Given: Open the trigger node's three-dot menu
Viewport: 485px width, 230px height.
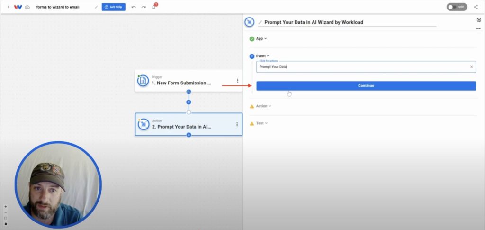Looking at the screenshot, I should point(238,81).
